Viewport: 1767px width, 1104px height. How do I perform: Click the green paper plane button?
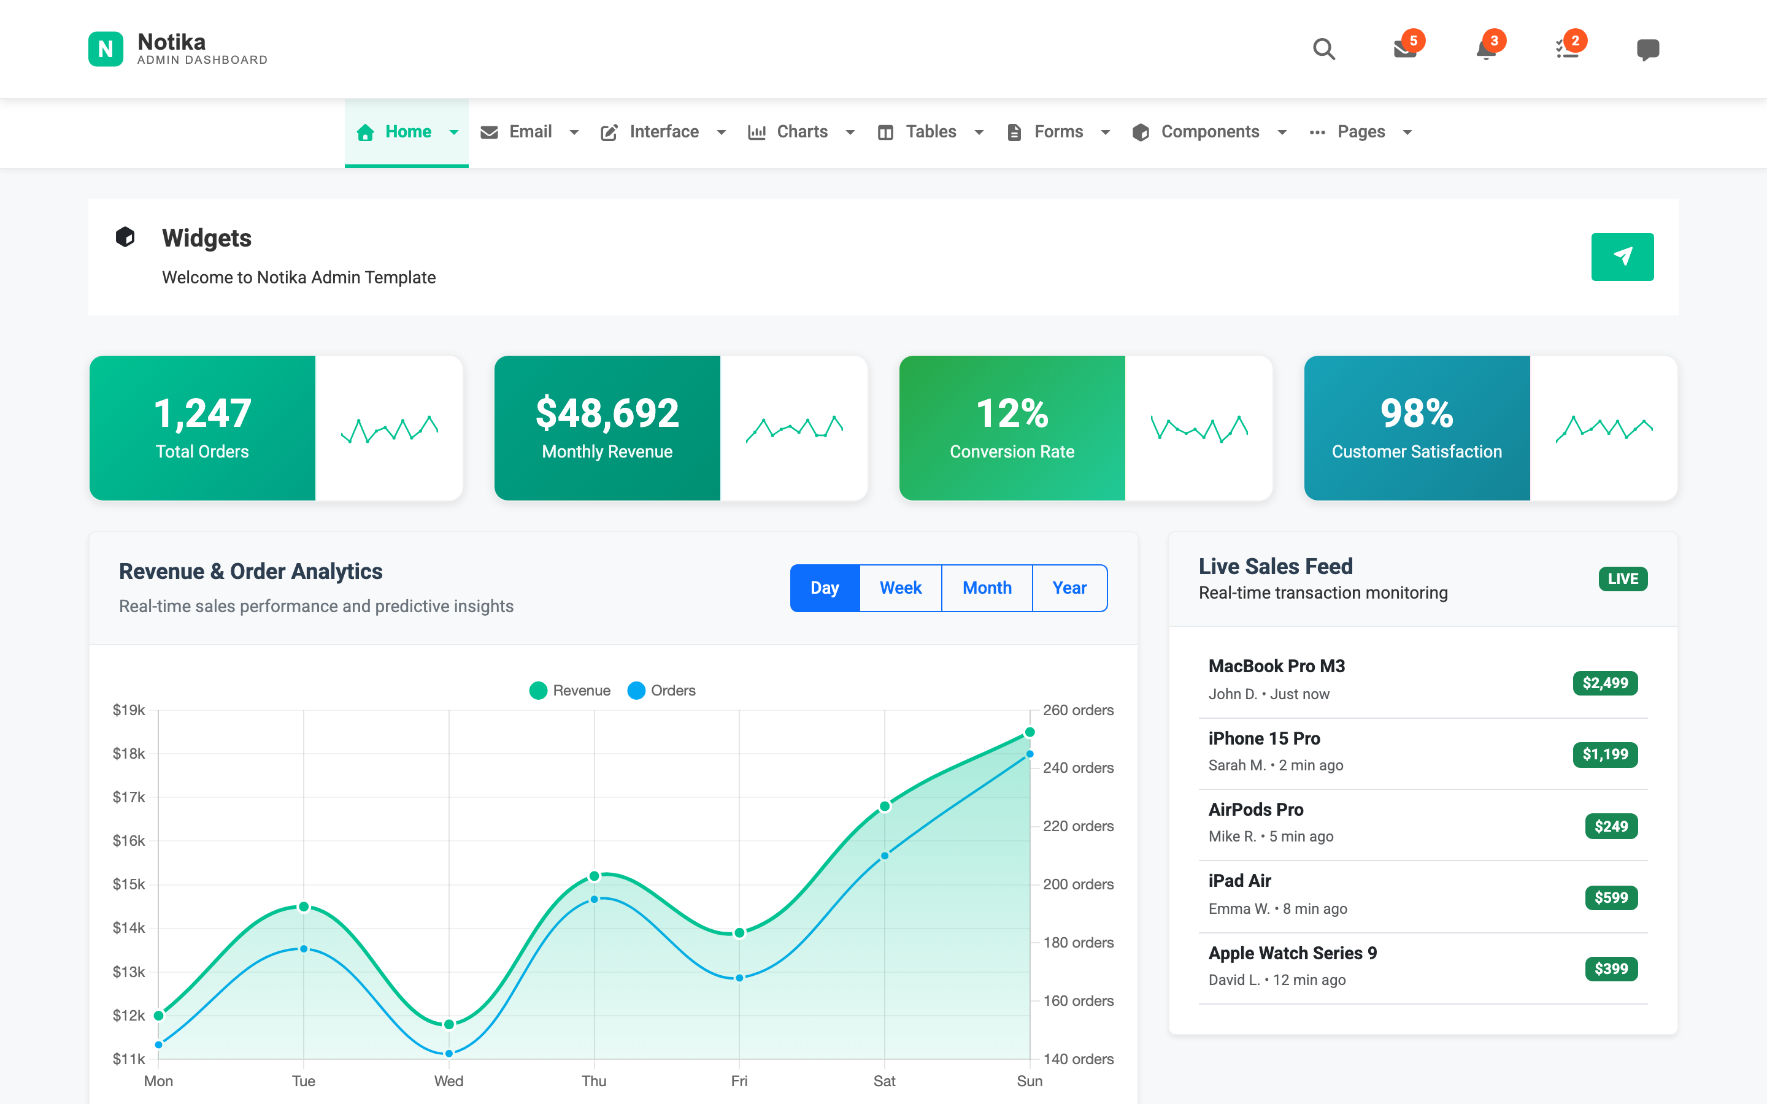[1622, 256]
